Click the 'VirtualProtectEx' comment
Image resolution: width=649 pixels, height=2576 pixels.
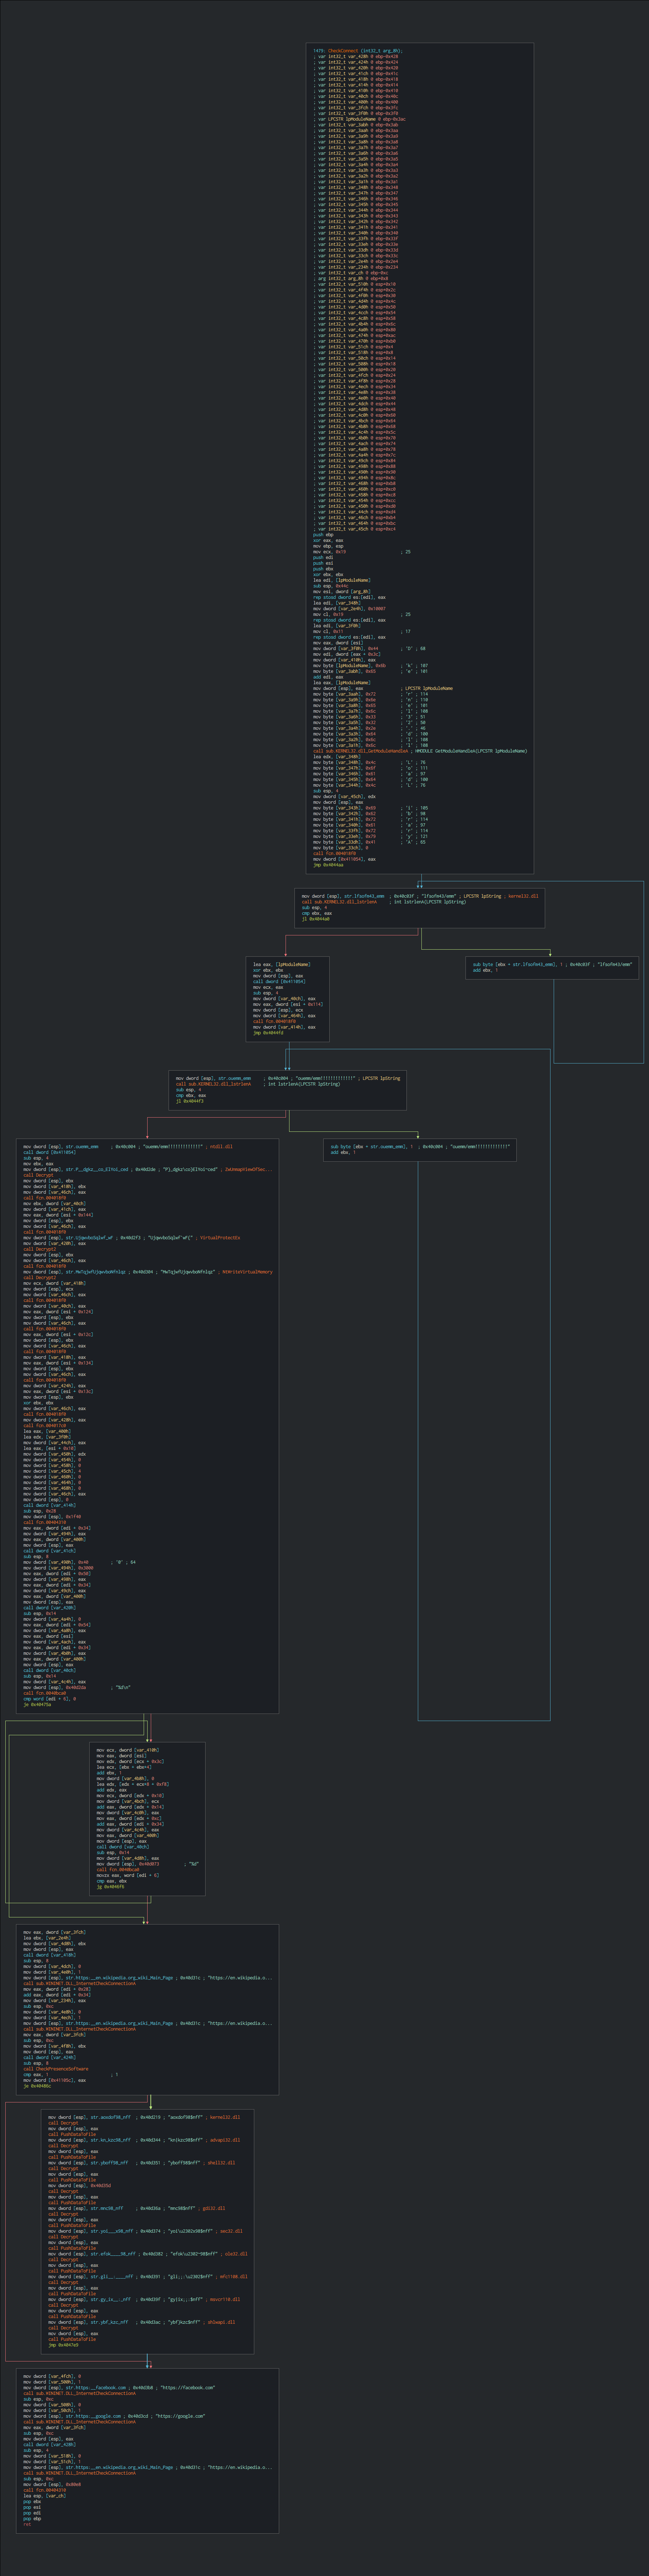[220, 1237]
